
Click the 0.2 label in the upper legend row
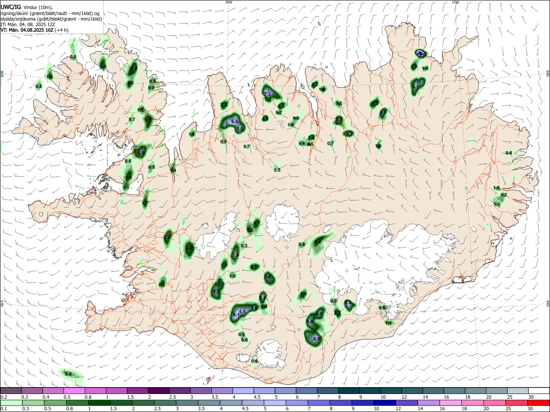(3, 397)
